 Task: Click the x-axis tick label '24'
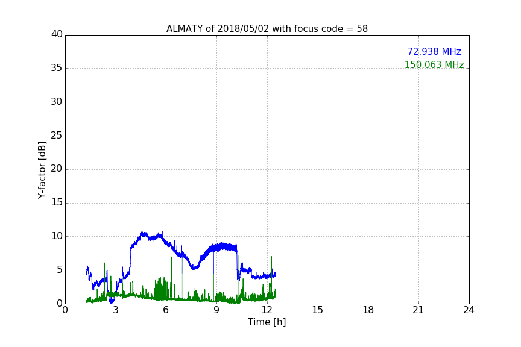[469, 310]
